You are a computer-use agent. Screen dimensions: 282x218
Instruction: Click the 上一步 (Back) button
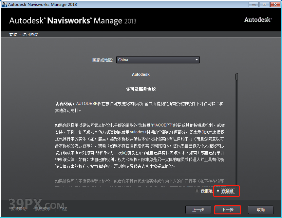(198, 210)
